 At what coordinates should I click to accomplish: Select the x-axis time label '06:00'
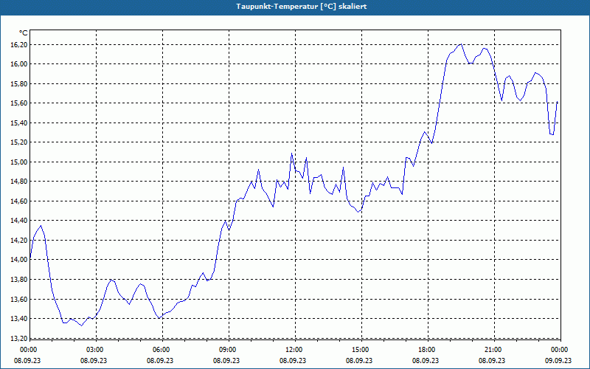point(162,350)
